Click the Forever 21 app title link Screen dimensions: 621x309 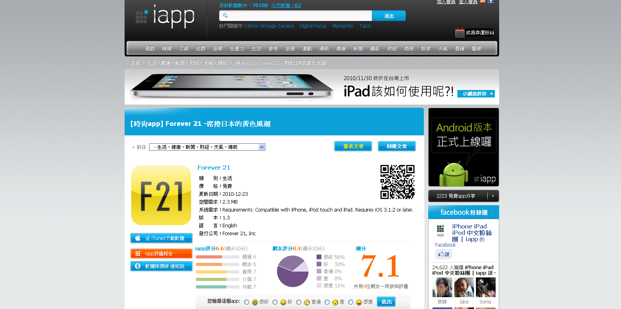(214, 168)
